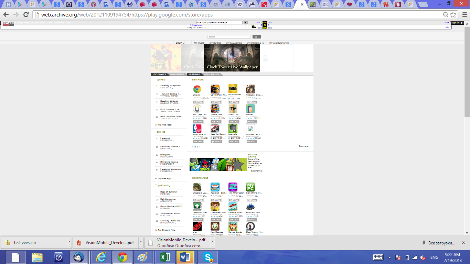470x264 pixels.
Task: Close the downloads bar
Action: (464, 243)
